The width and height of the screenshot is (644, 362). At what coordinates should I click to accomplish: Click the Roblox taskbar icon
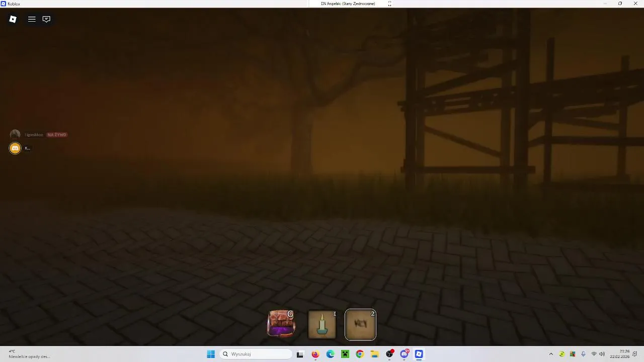[419, 354]
